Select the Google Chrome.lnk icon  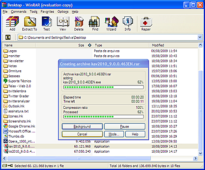5,126
